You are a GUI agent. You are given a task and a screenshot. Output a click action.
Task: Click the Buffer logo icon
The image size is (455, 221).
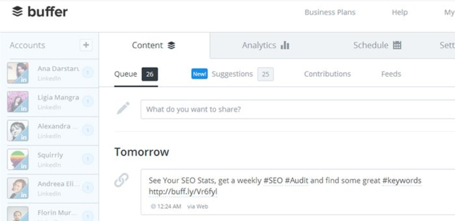pyautogui.click(x=17, y=12)
